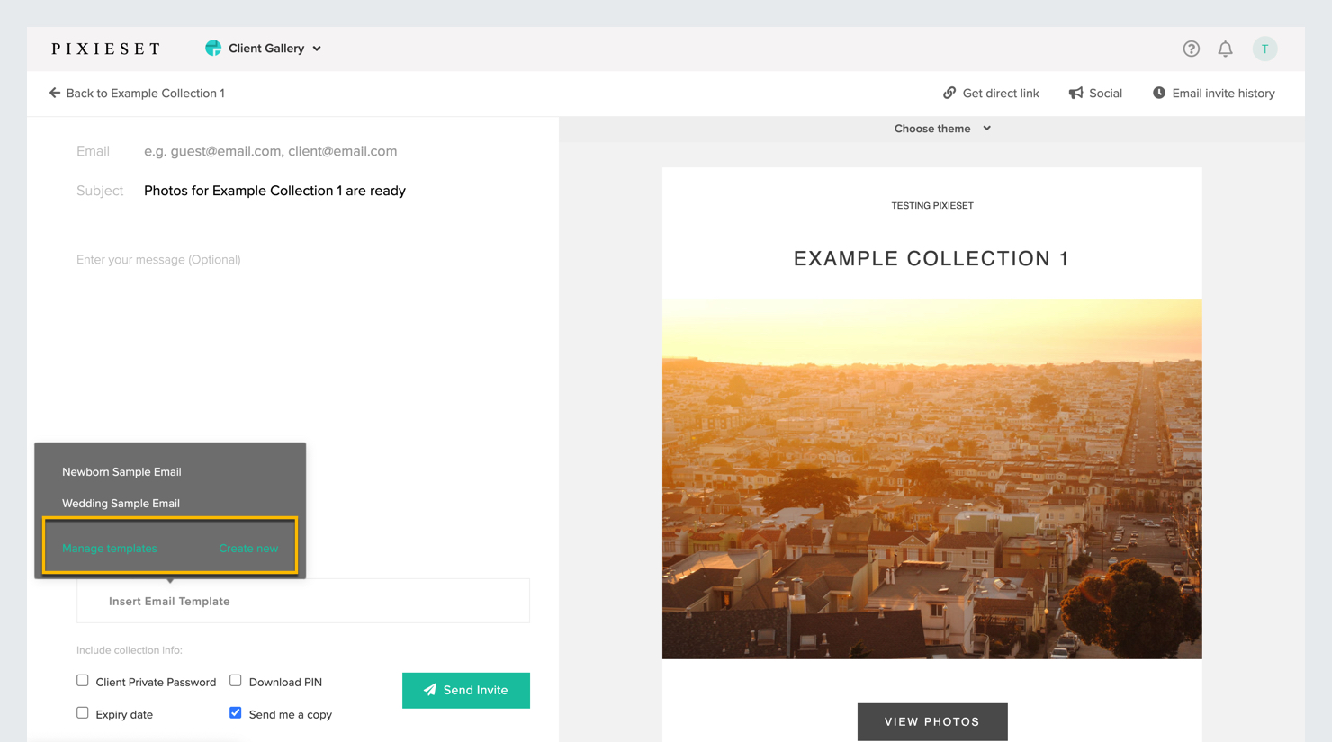Screen dimensions: 1332x742
Task: Click the Include collection info label
Action: 130,650
